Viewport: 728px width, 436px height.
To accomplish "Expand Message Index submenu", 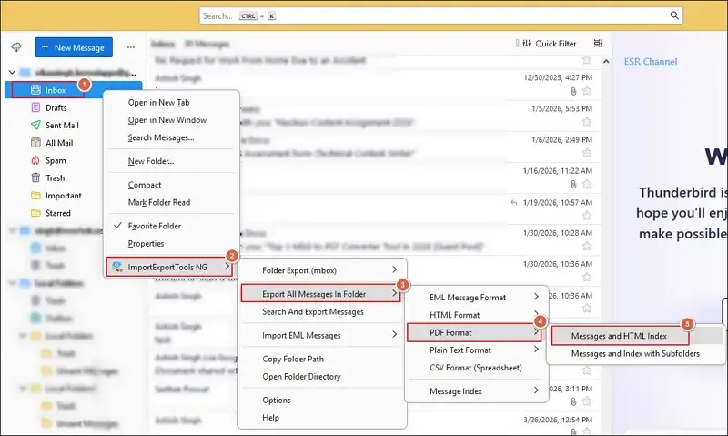I will click(477, 391).
